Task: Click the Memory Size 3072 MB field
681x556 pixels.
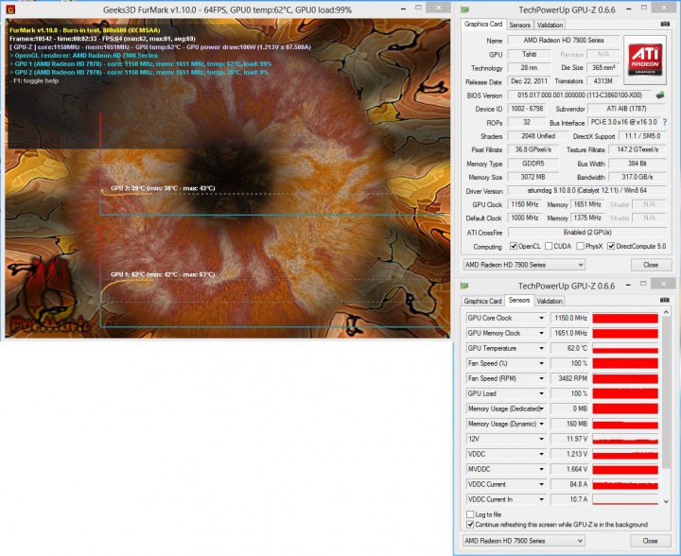Action: (533, 177)
